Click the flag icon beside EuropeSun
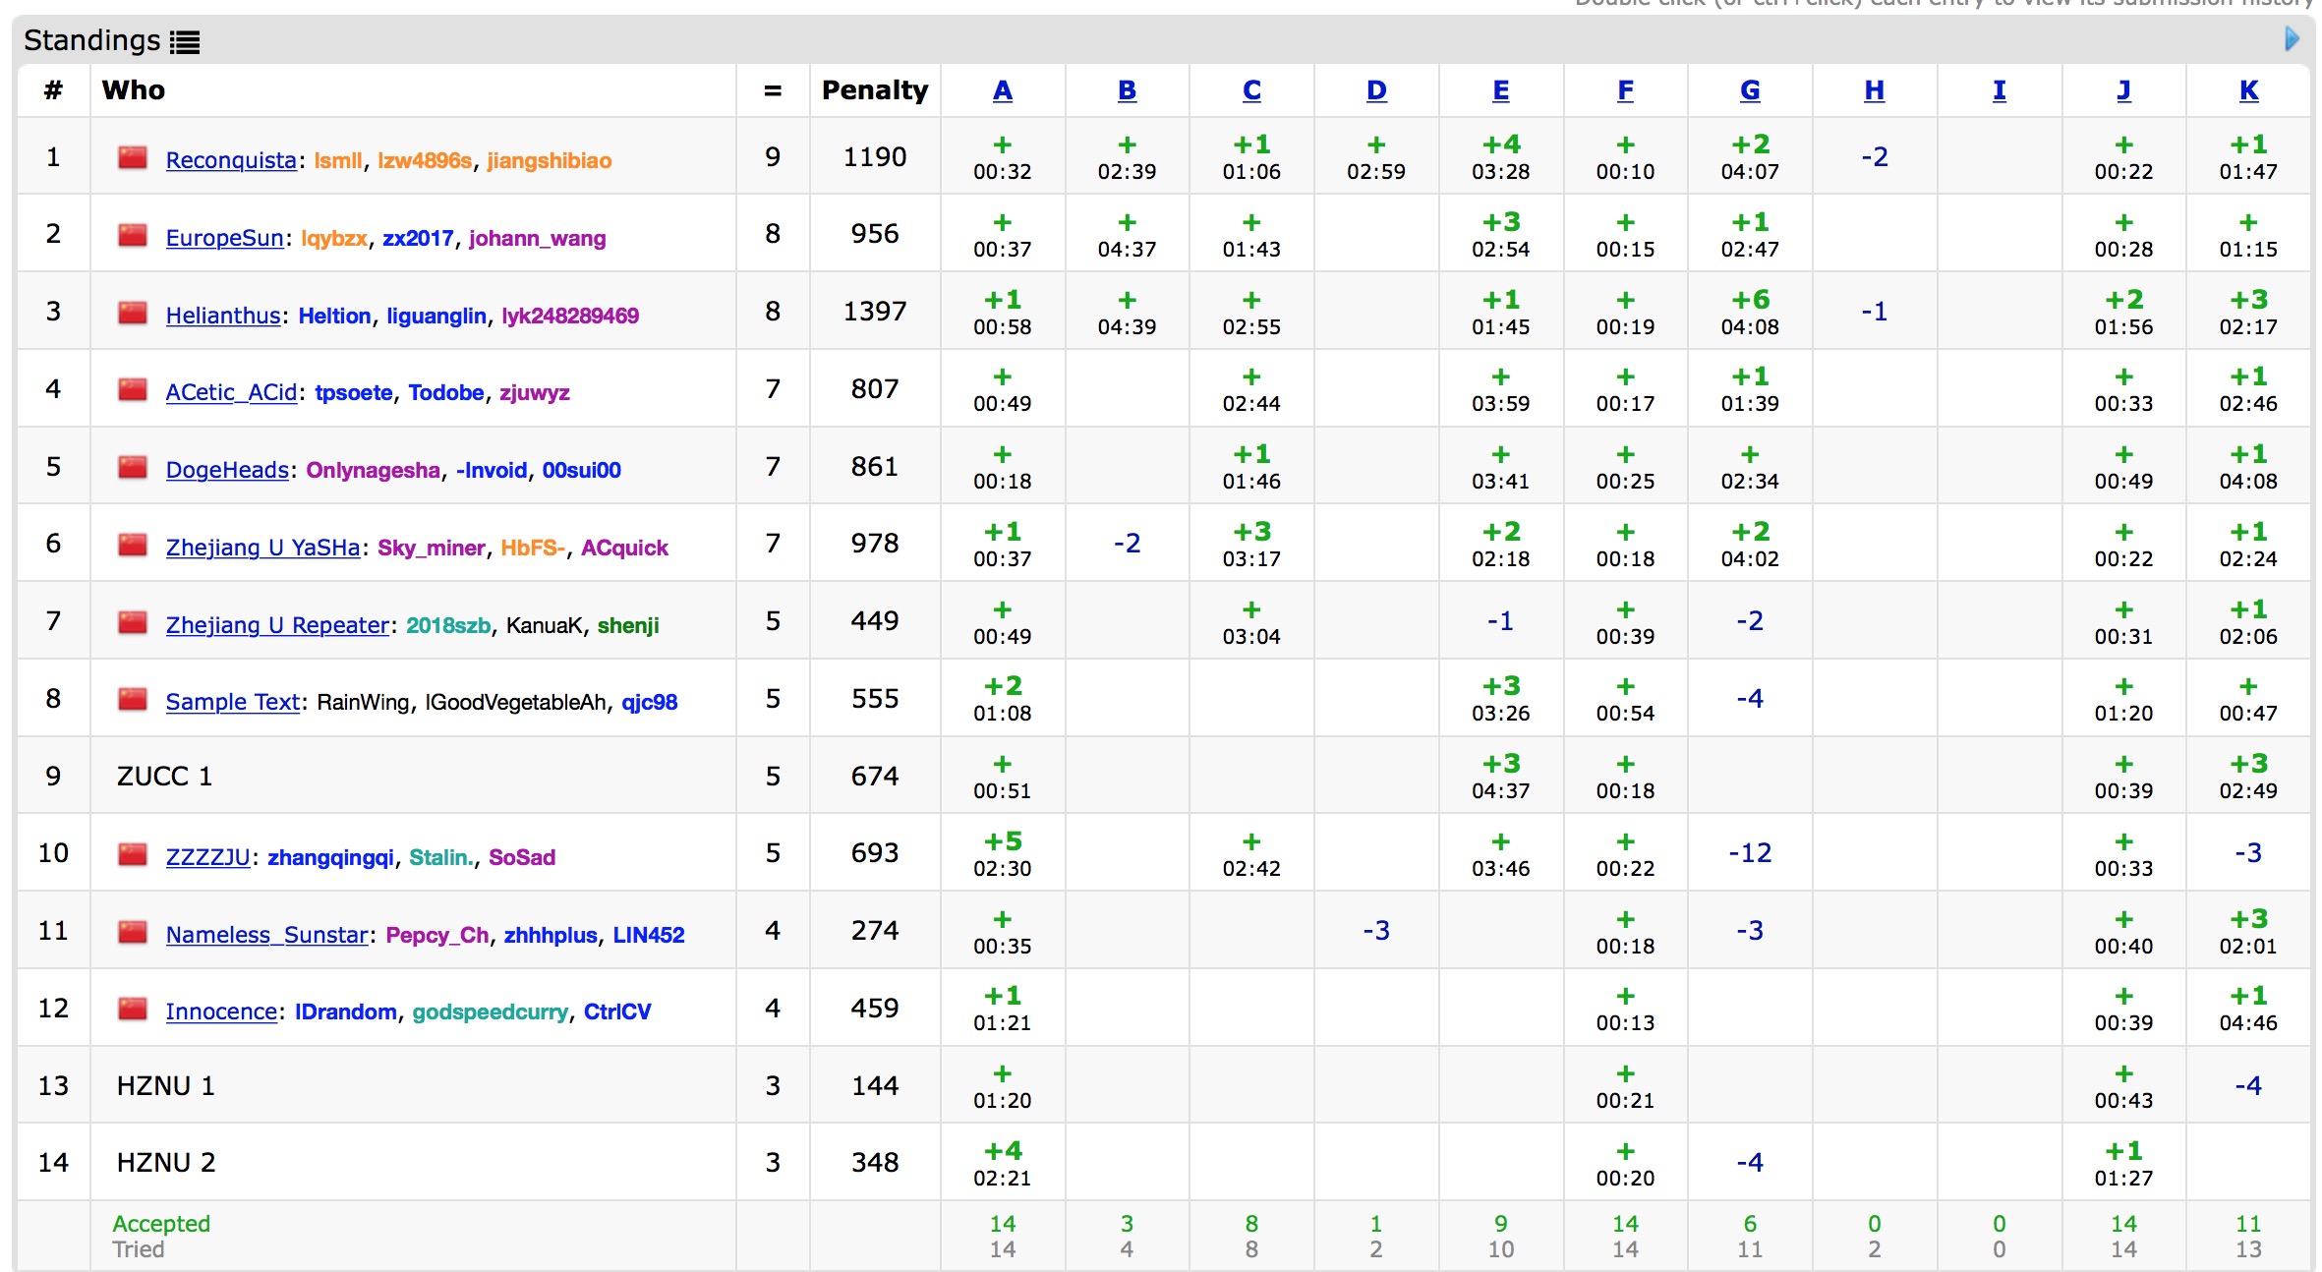Screen dimensions: 2322x1272 point(133,235)
